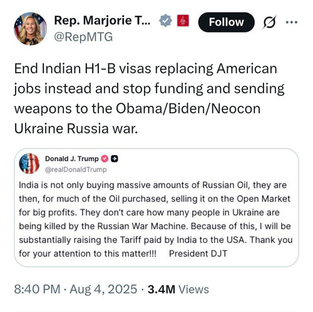Click the main post text about H1-B visas
This screenshot has width=313, height=312.
(x=149, y=98)
